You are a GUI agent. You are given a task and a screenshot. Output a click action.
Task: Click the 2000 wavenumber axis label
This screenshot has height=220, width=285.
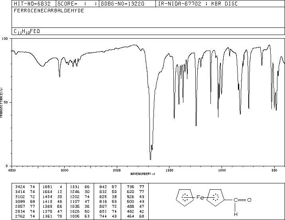click(x=117, y=170)
